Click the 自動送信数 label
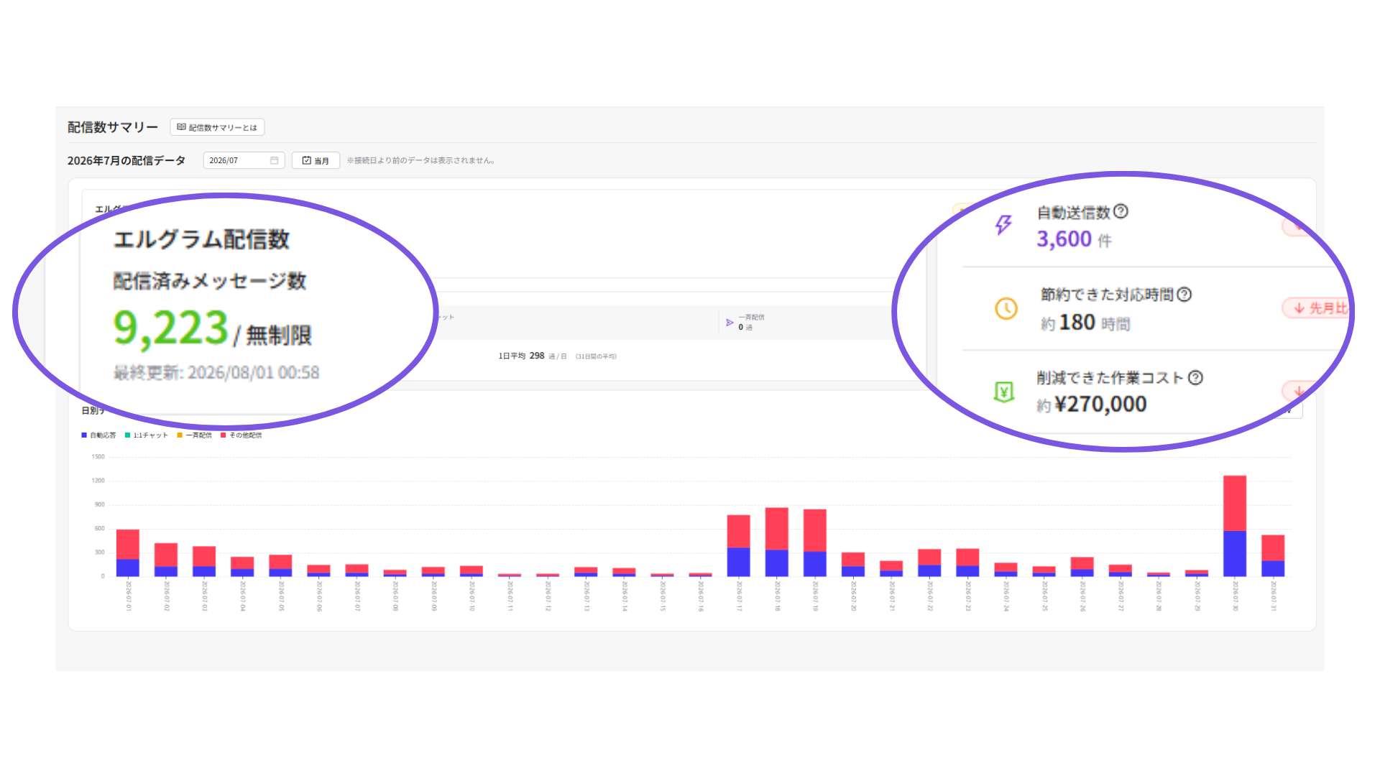The height and width of the screenshot is (776, 1380). tap(1074, 212)
